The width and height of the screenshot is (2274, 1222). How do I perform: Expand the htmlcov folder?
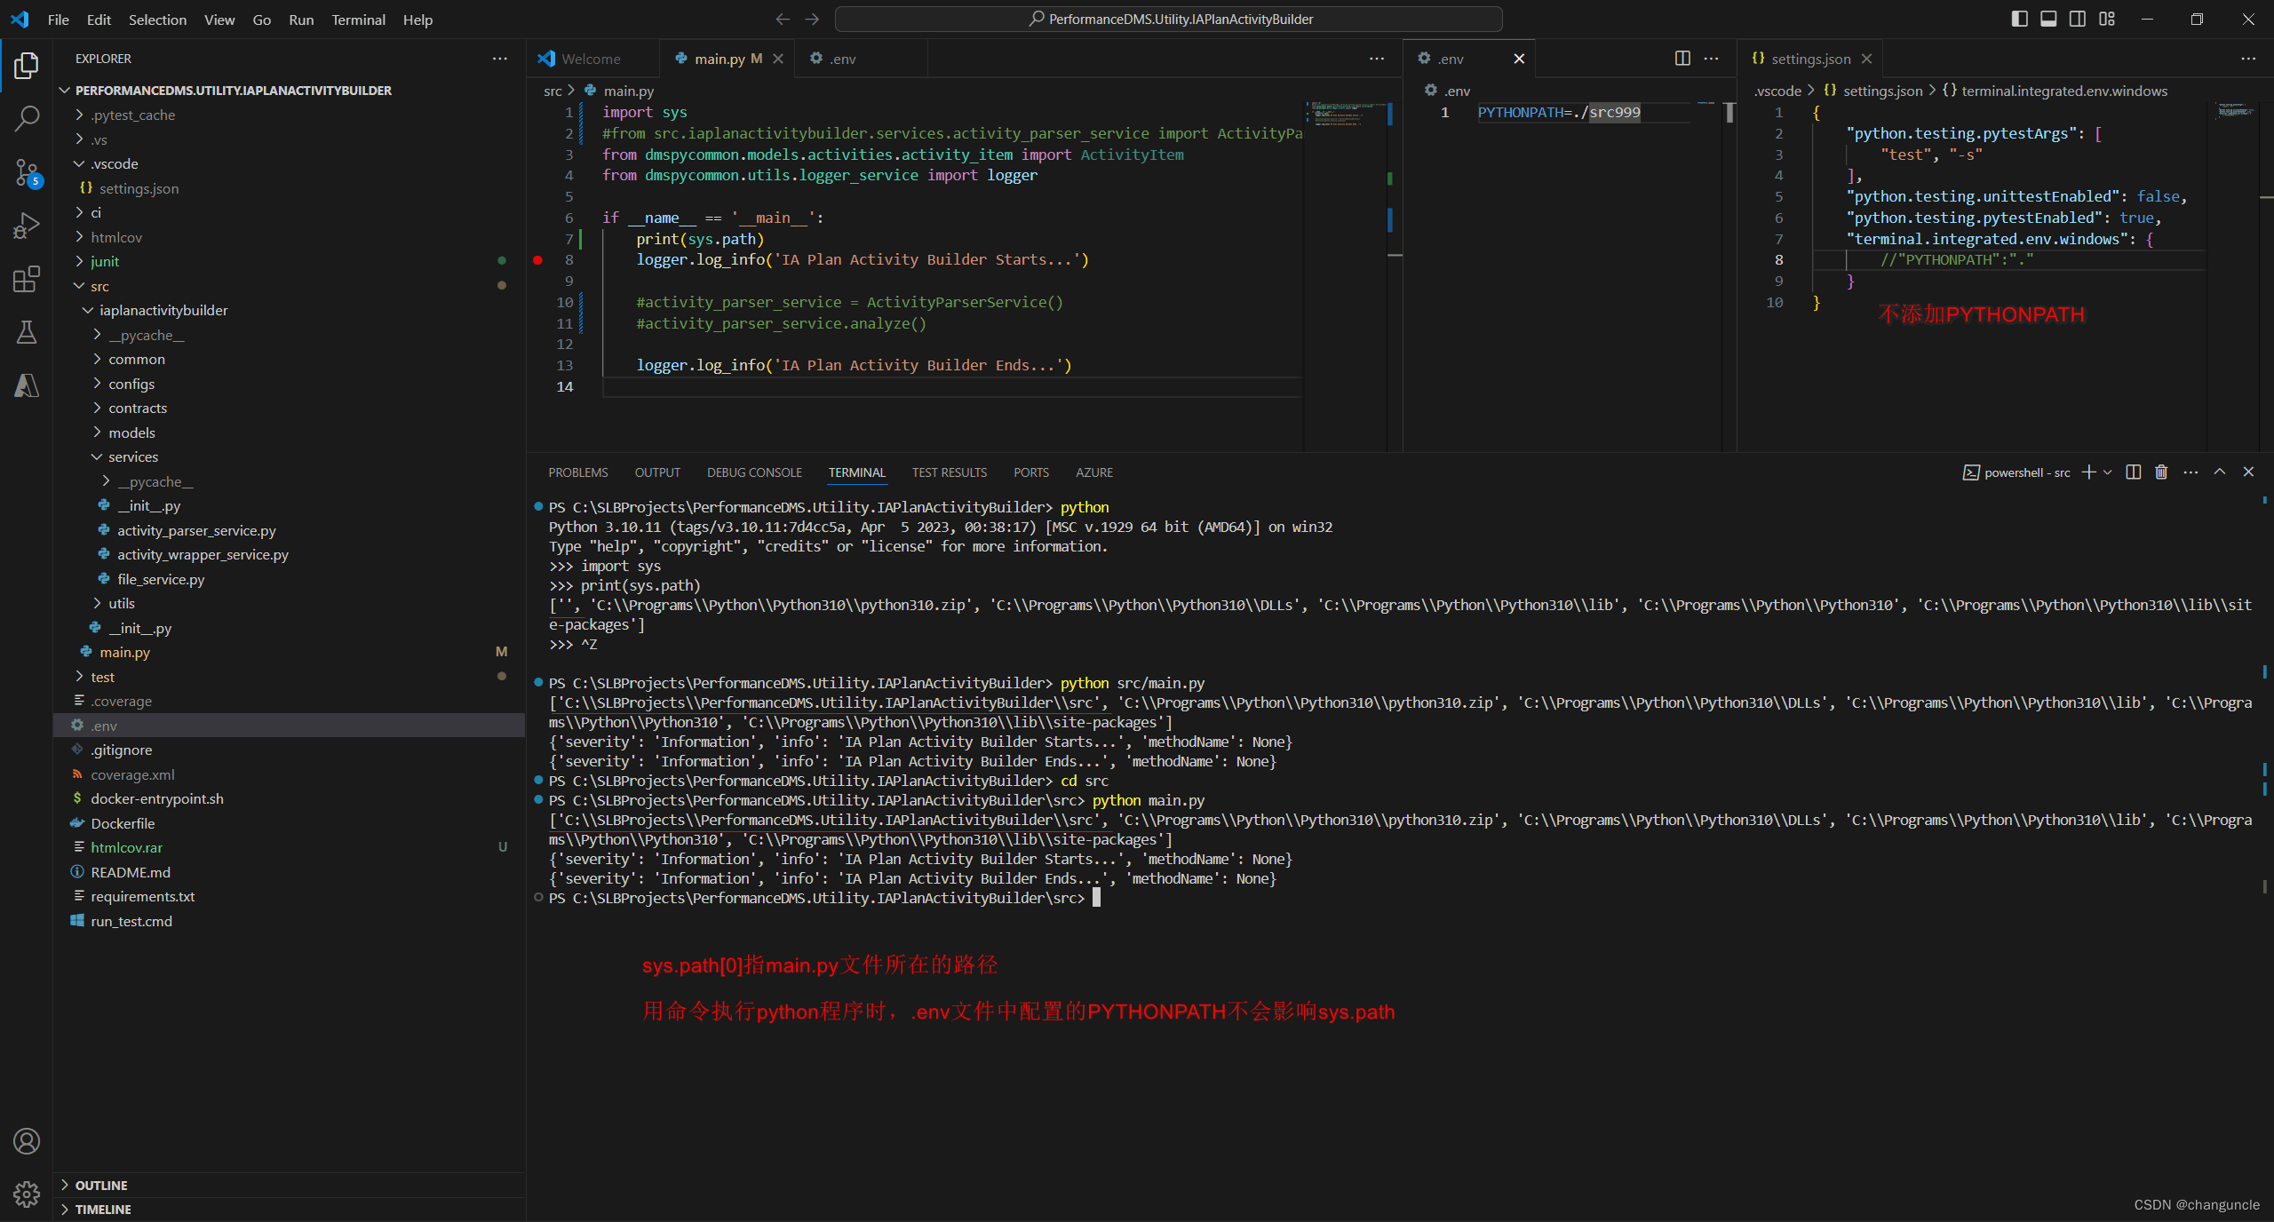(79, 237)
